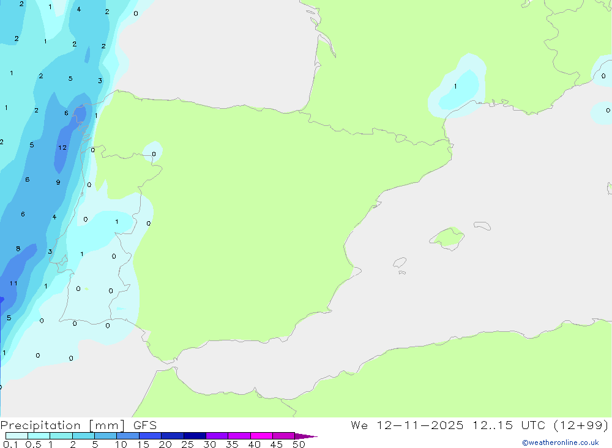
Task: Click the Ibiza island outline
Action: (x=400, y=263)
